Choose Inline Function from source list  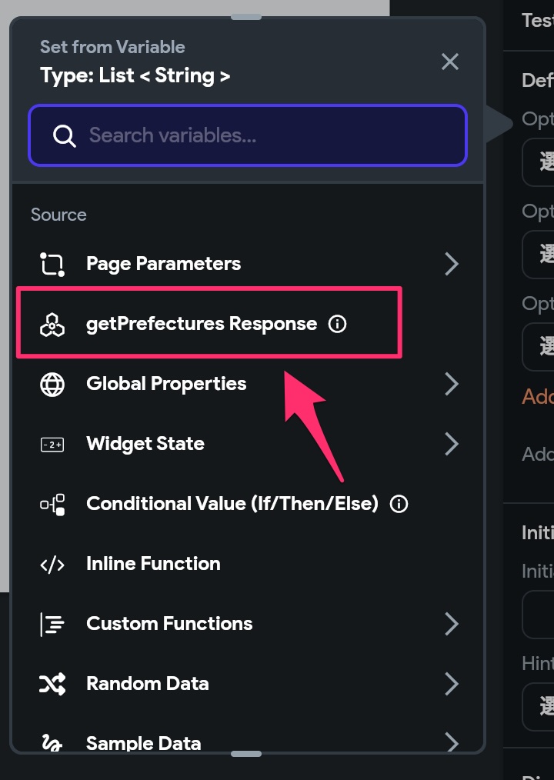click(153, 564)
